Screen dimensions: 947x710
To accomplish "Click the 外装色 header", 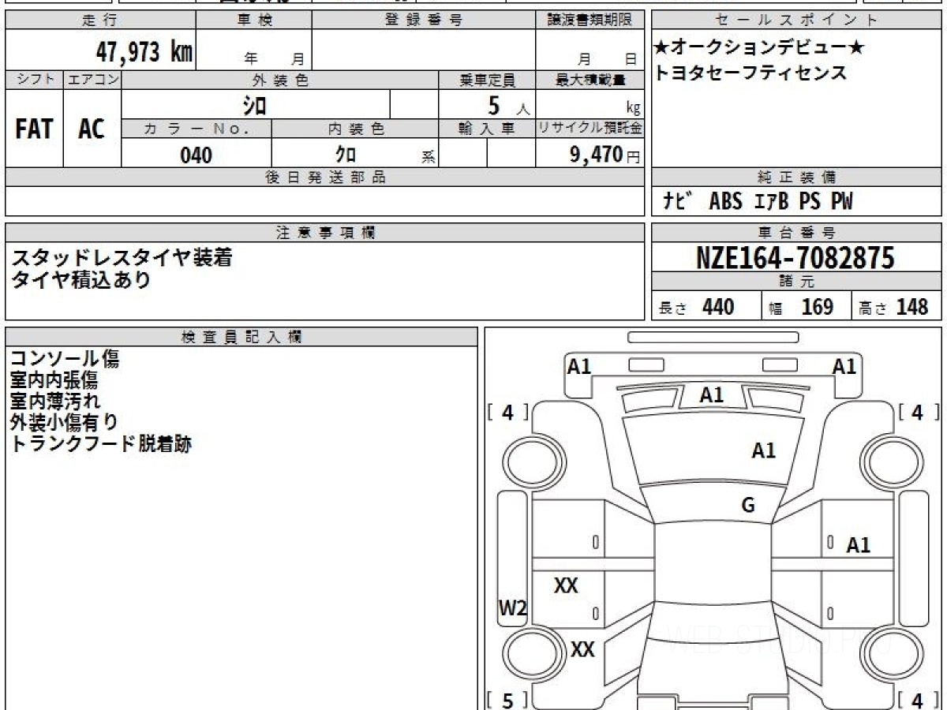I will pyautogui.click(x=280, y=80).
